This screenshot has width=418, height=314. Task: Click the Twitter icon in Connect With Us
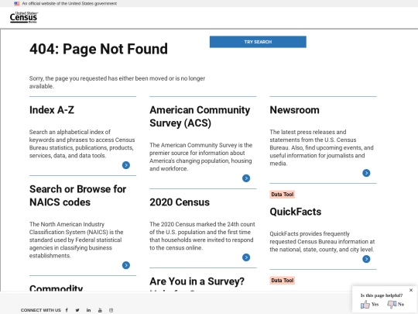tap(77, 310)
